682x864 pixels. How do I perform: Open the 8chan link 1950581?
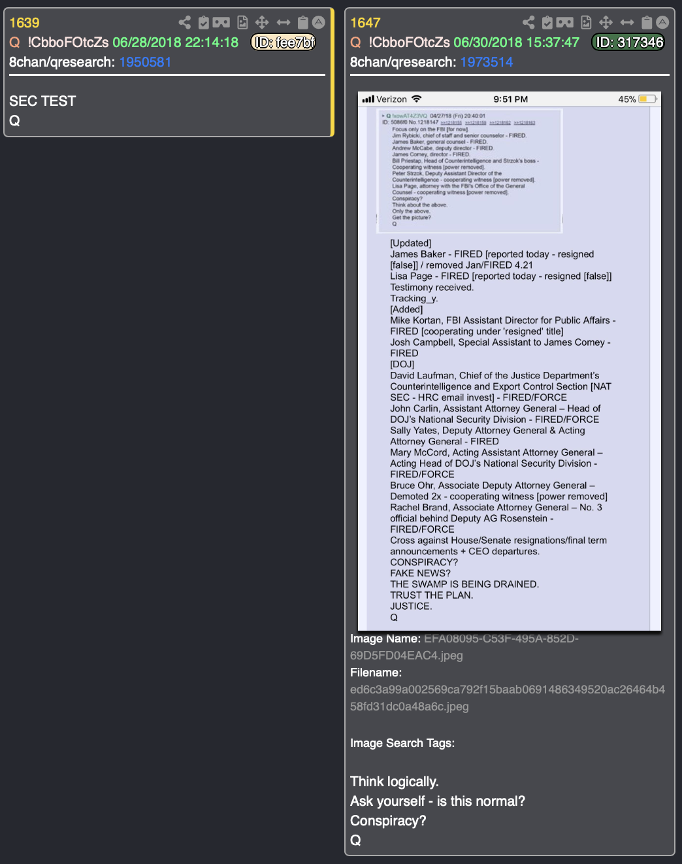pyautogui.click(x=145, y=62)
